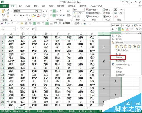Toggle Bold on the floating mini toolbar
The image size is (142, 113).
113,29
